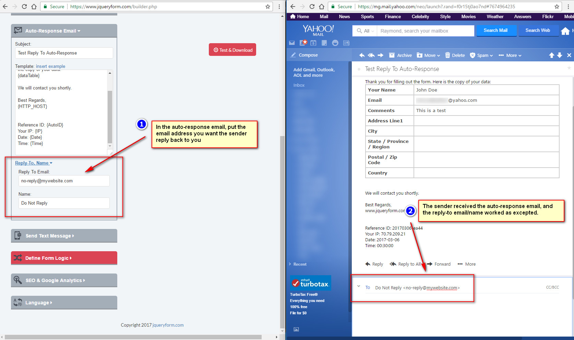This screenshot has height=340, width=574.
Task: Click the insert example link
Action: point(50,66)
